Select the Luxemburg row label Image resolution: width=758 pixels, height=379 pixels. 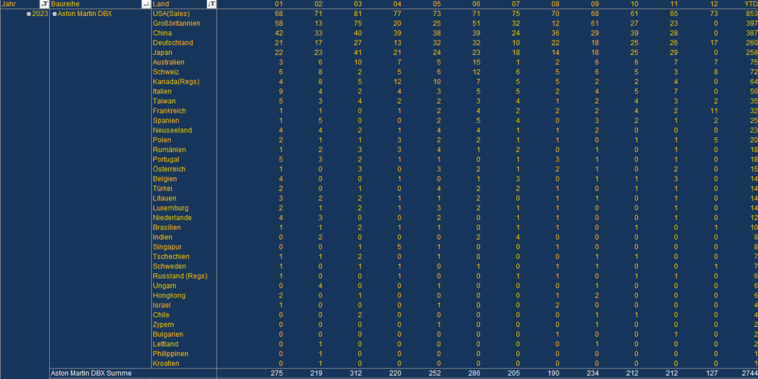(x=171, y=208)
